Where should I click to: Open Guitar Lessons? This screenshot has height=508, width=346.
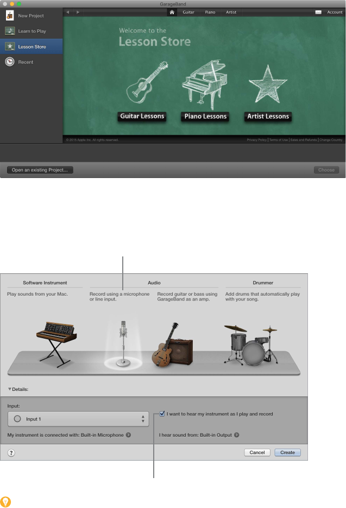(x=142, y=116)
